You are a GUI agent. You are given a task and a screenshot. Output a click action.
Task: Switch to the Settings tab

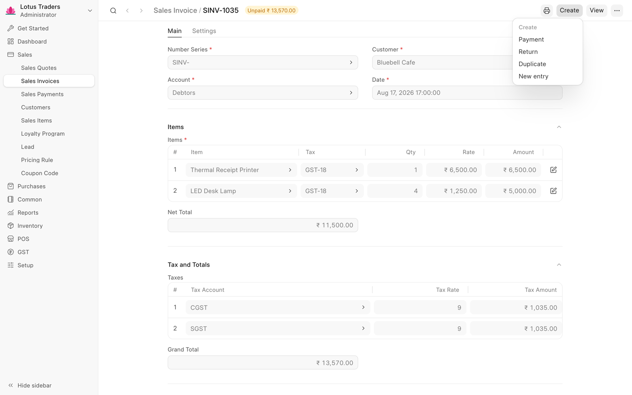coord(204,31)
